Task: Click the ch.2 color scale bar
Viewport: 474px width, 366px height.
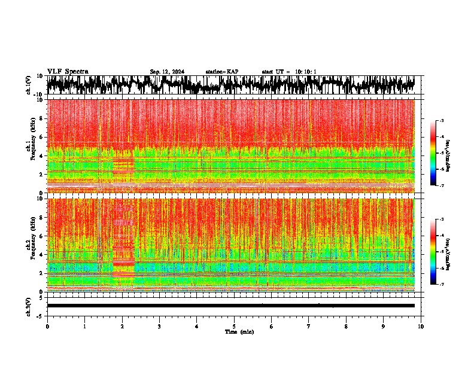Action: (433, 252)
